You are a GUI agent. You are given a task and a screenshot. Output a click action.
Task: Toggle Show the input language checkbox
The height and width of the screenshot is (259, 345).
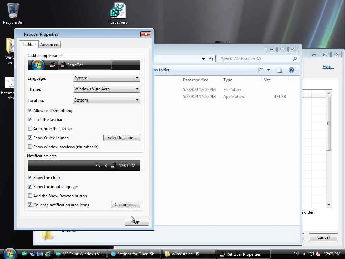tap(30, 186)
